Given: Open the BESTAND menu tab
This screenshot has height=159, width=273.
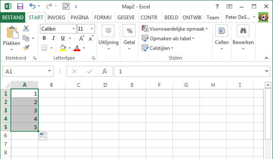Looking at the screenshot, I should click(x=13, y=18).
